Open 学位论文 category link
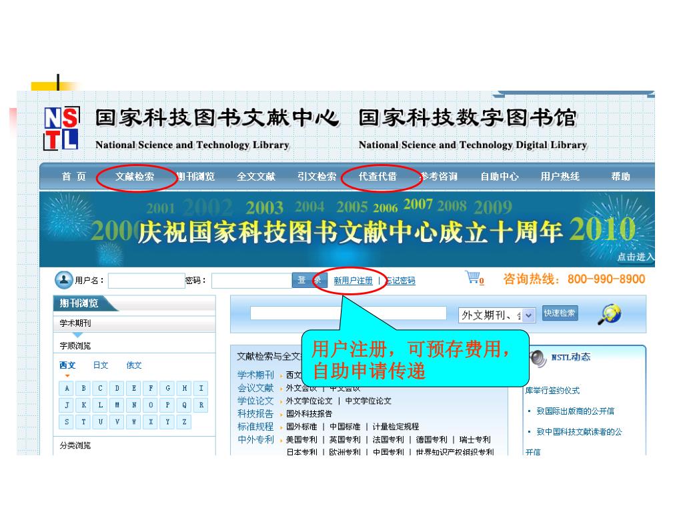 [x=255, y=401]
